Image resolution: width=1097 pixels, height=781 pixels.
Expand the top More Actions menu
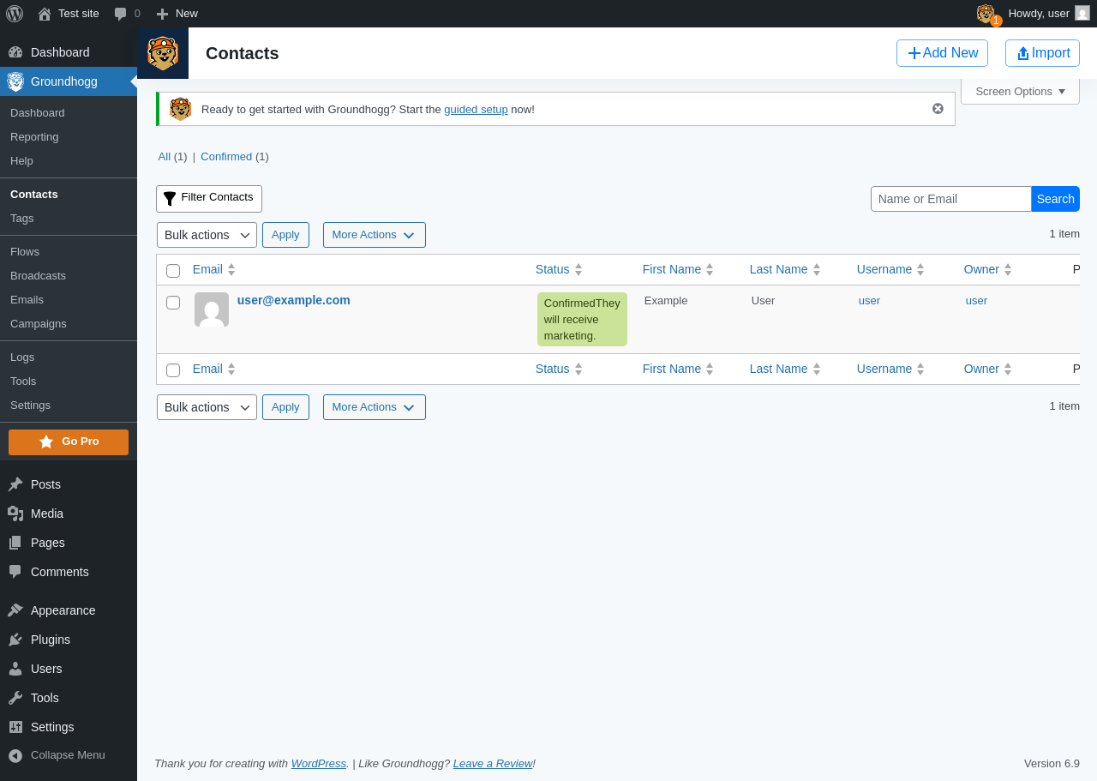tap(375, 235)
